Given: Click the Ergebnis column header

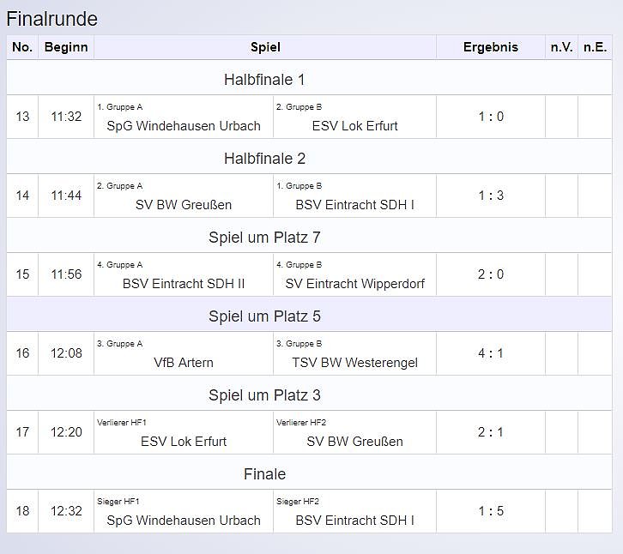Looking at the screenshot, I should coord(490,47).
